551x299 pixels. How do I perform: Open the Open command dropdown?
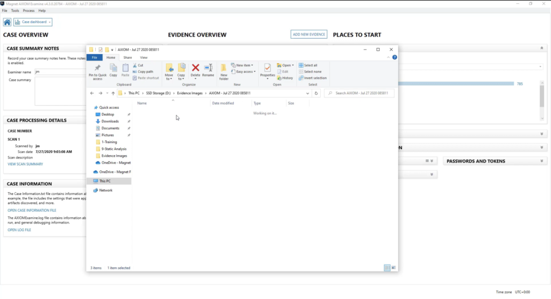(x=285, y=65)
